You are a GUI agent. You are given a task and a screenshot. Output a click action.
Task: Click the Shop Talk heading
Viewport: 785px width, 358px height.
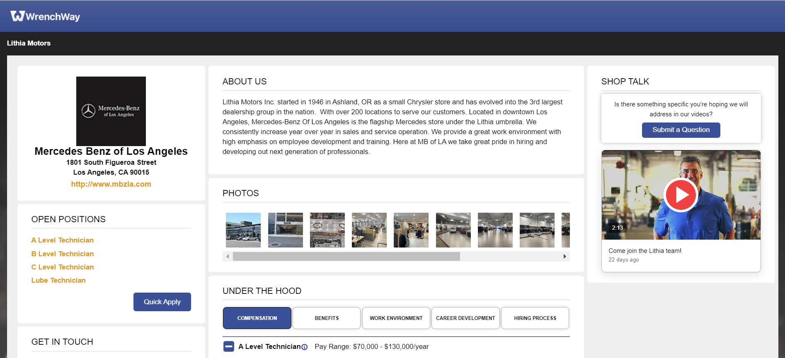click(625, 82)
